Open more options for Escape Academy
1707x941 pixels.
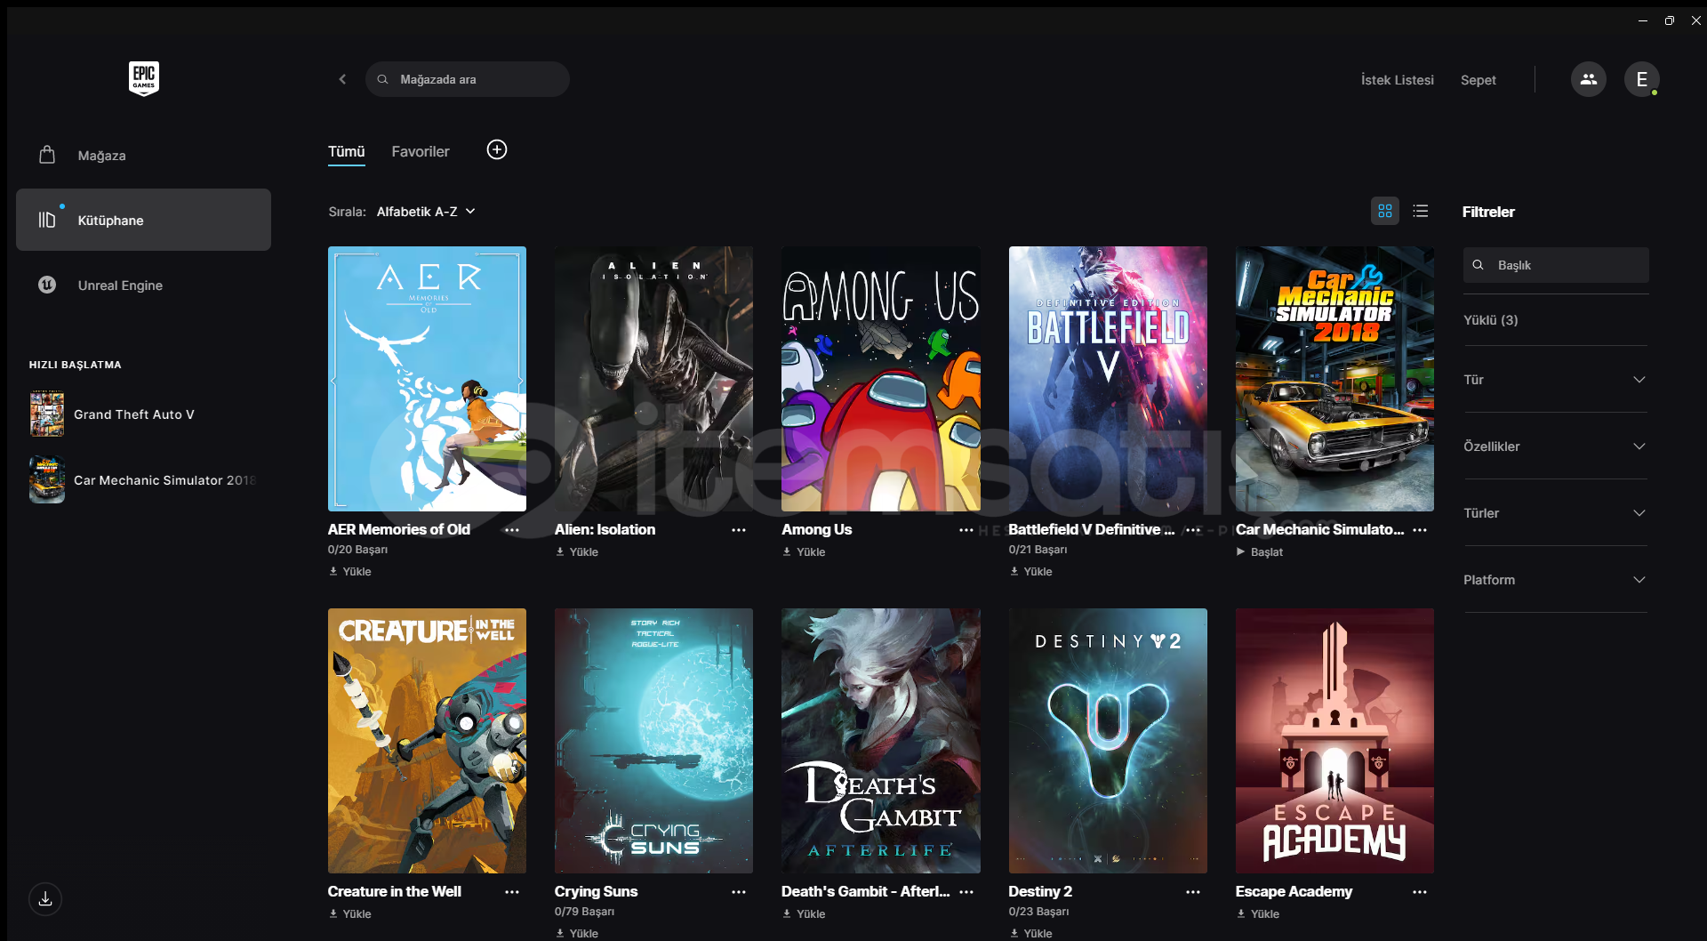(x=1420, y=892)
